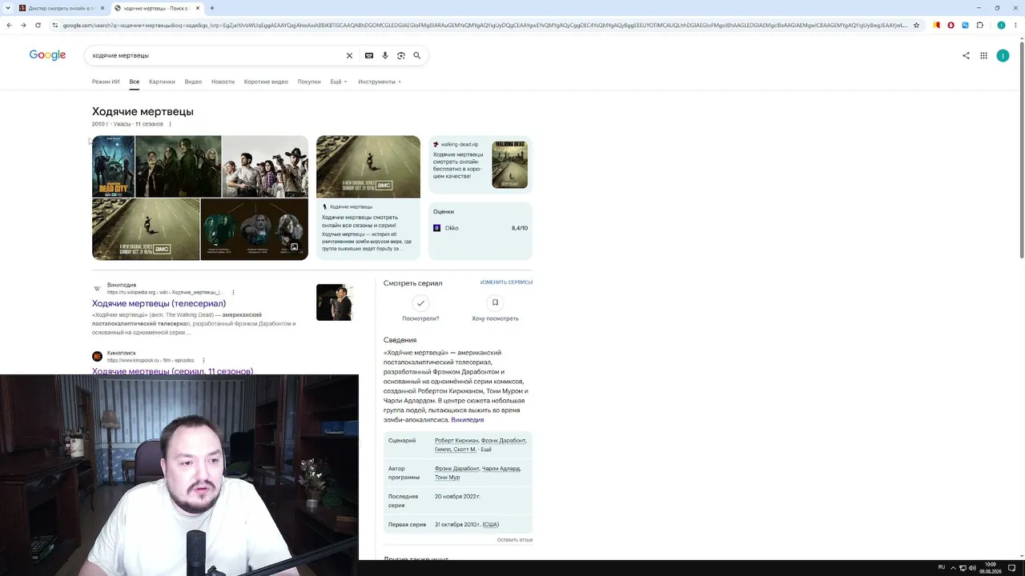Clear the Google search box text
Screen dimensions: 1025x576
[349, 55]
